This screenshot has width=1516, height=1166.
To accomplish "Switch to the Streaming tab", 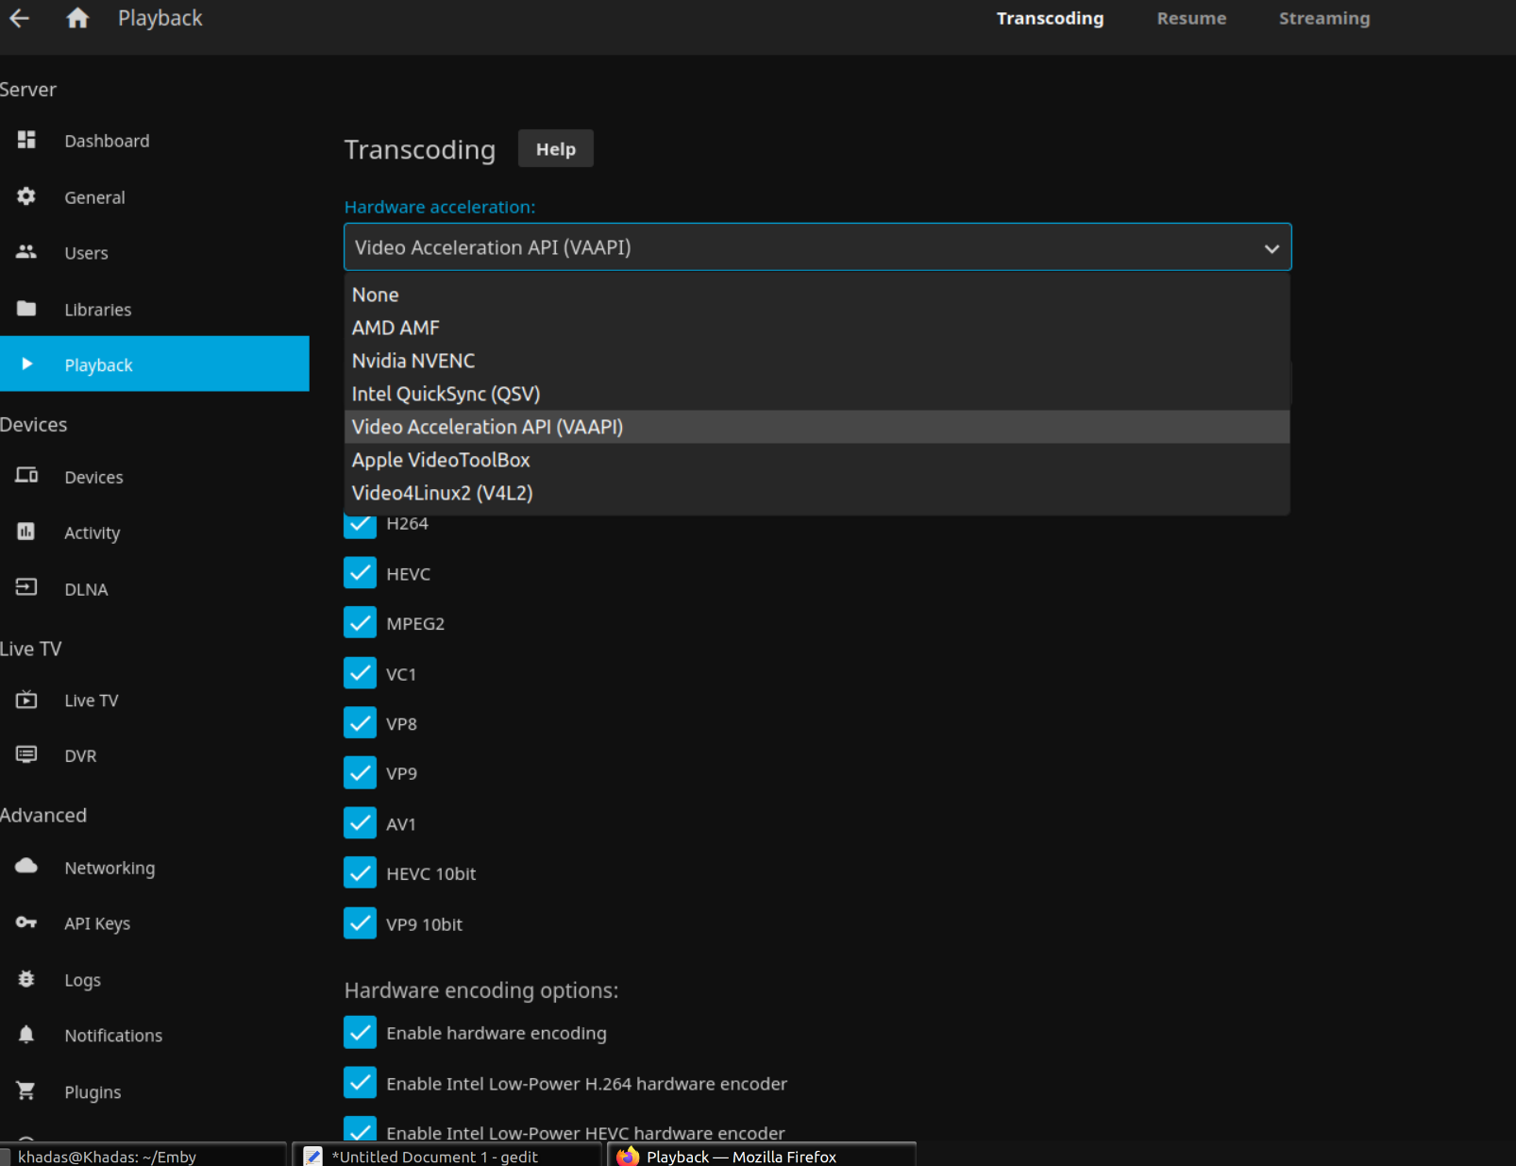I will tap(1323, 18).
